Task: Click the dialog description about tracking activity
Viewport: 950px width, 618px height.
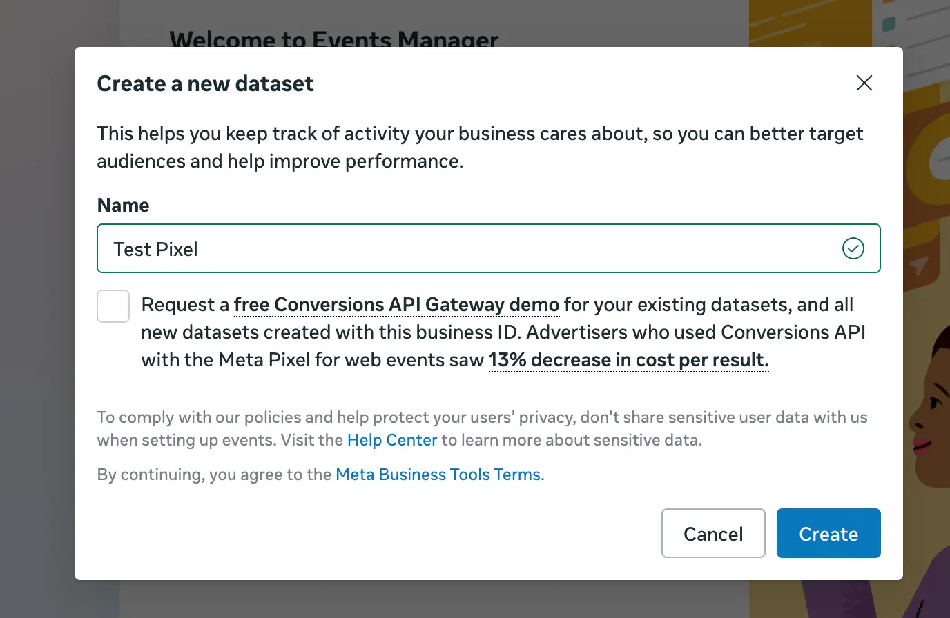Action: [479, 147]
